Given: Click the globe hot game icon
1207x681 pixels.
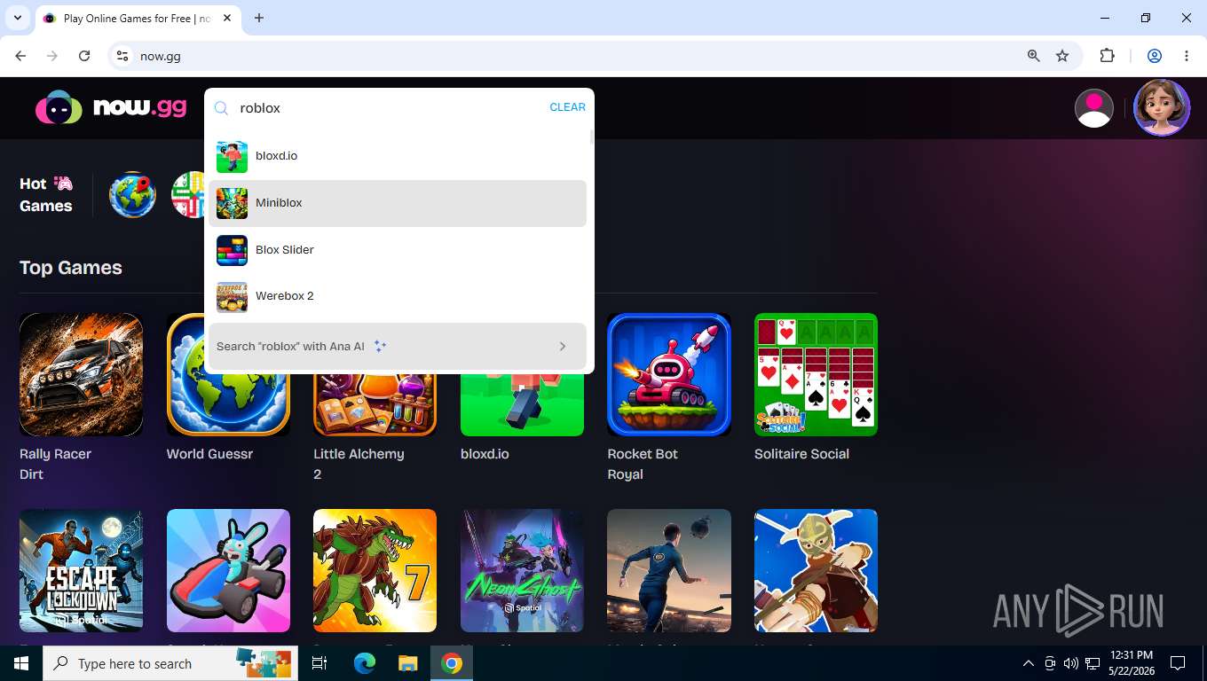Looking at the screenshot, I should [132, 195].
